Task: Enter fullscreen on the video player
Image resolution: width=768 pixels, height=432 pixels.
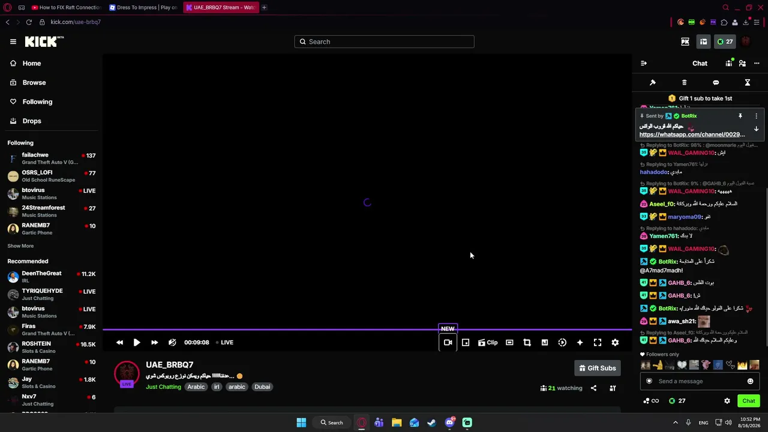Action: pyautogui.click(x=598, y=343)
